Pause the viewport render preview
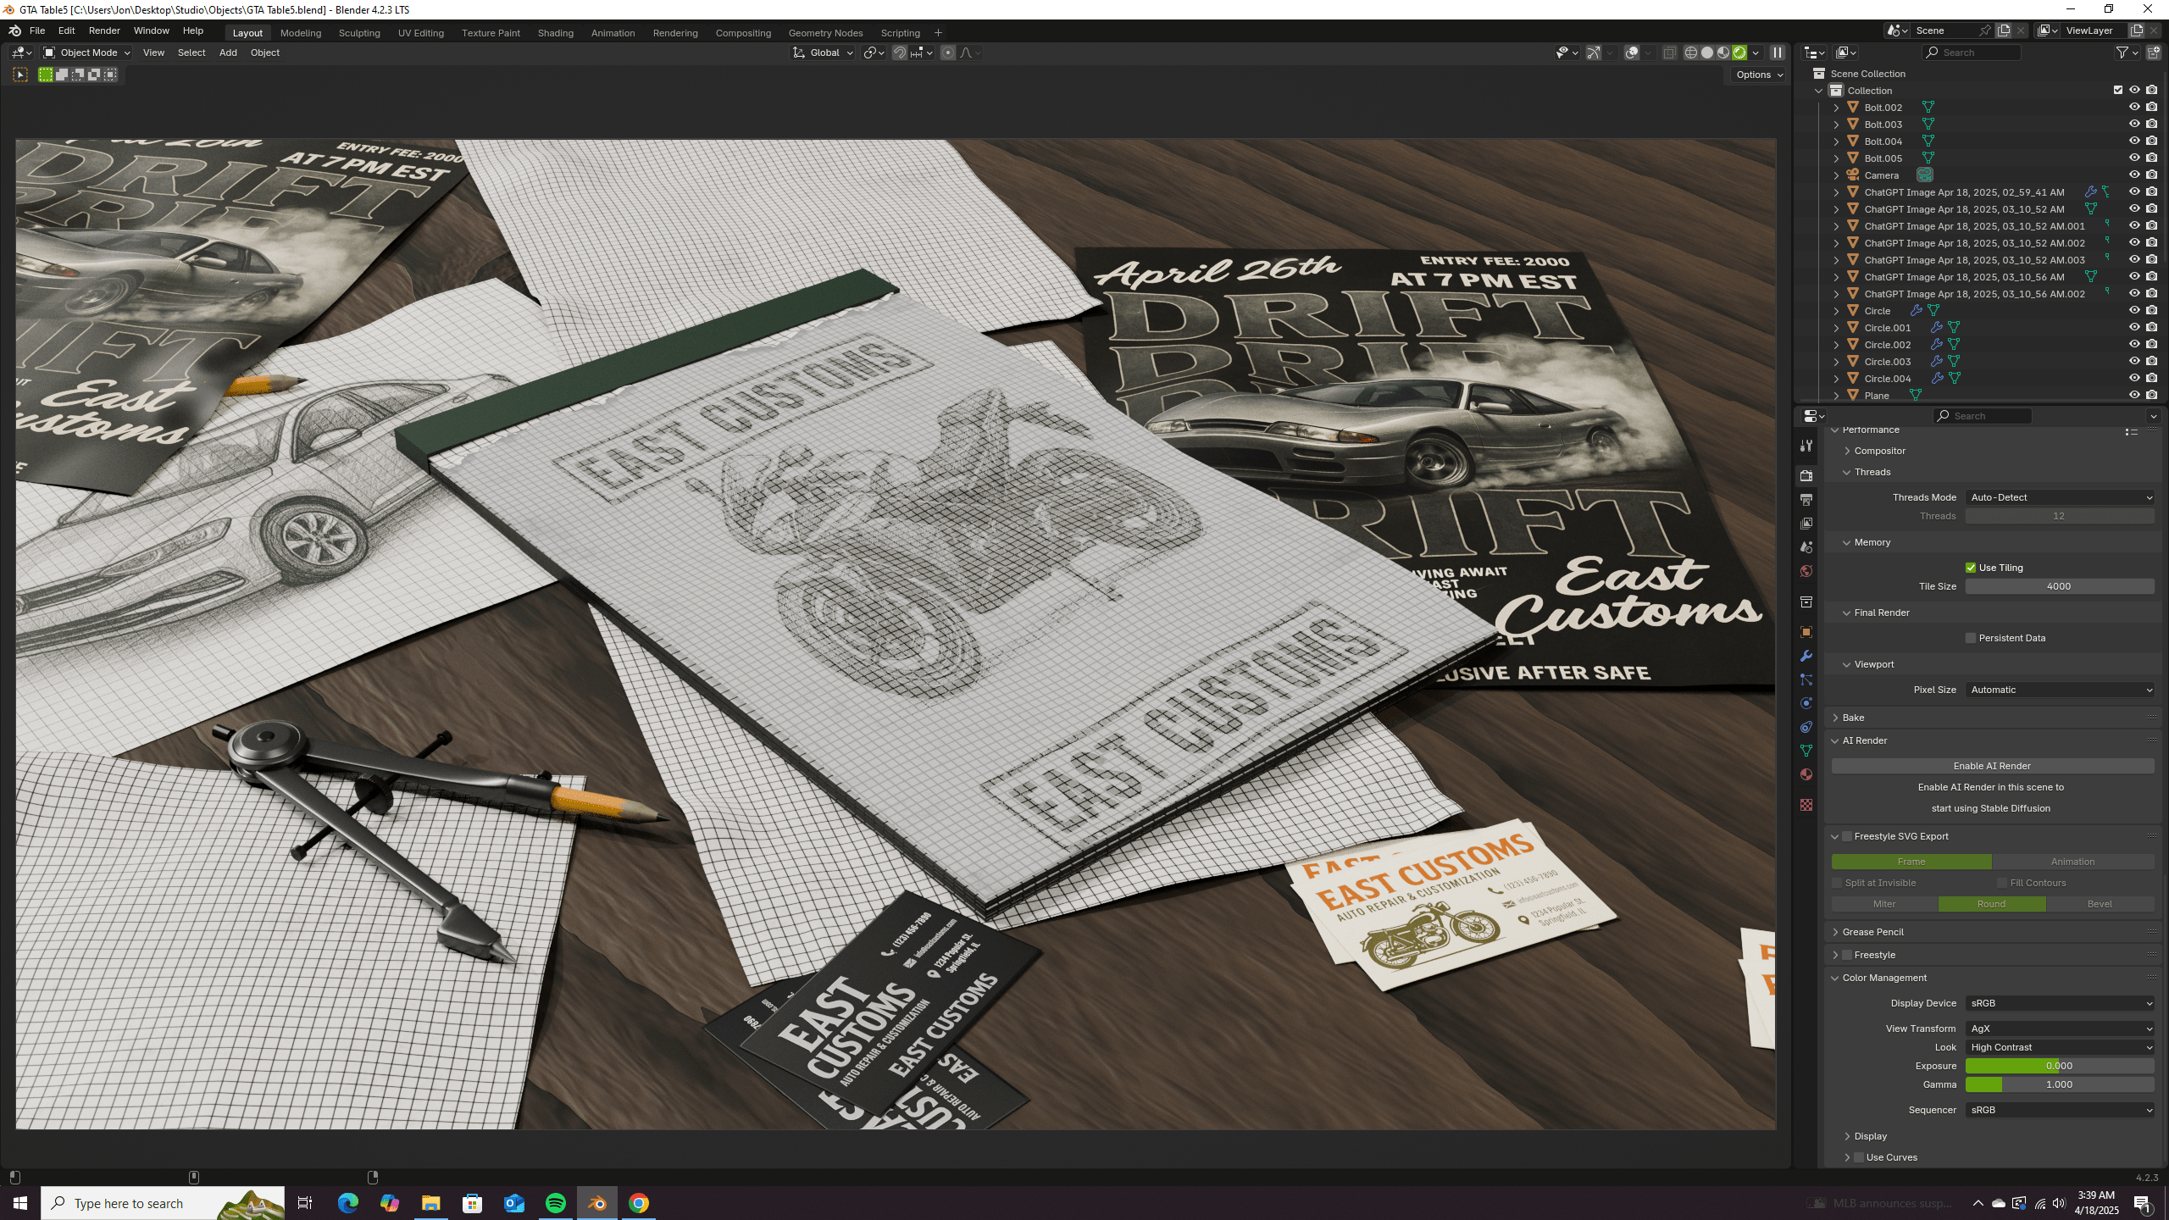 1778,53
